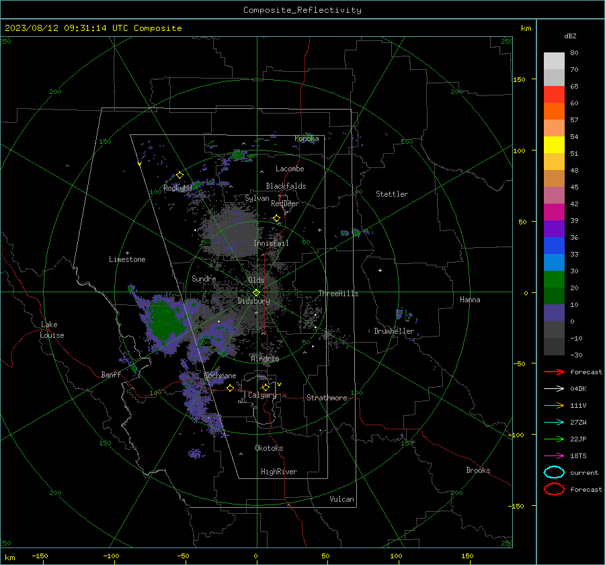The height and width of the screenshot is (565, 605).
Task: Click the Ponoka city label
Action: pyautogui.click(x=307, y=138)
